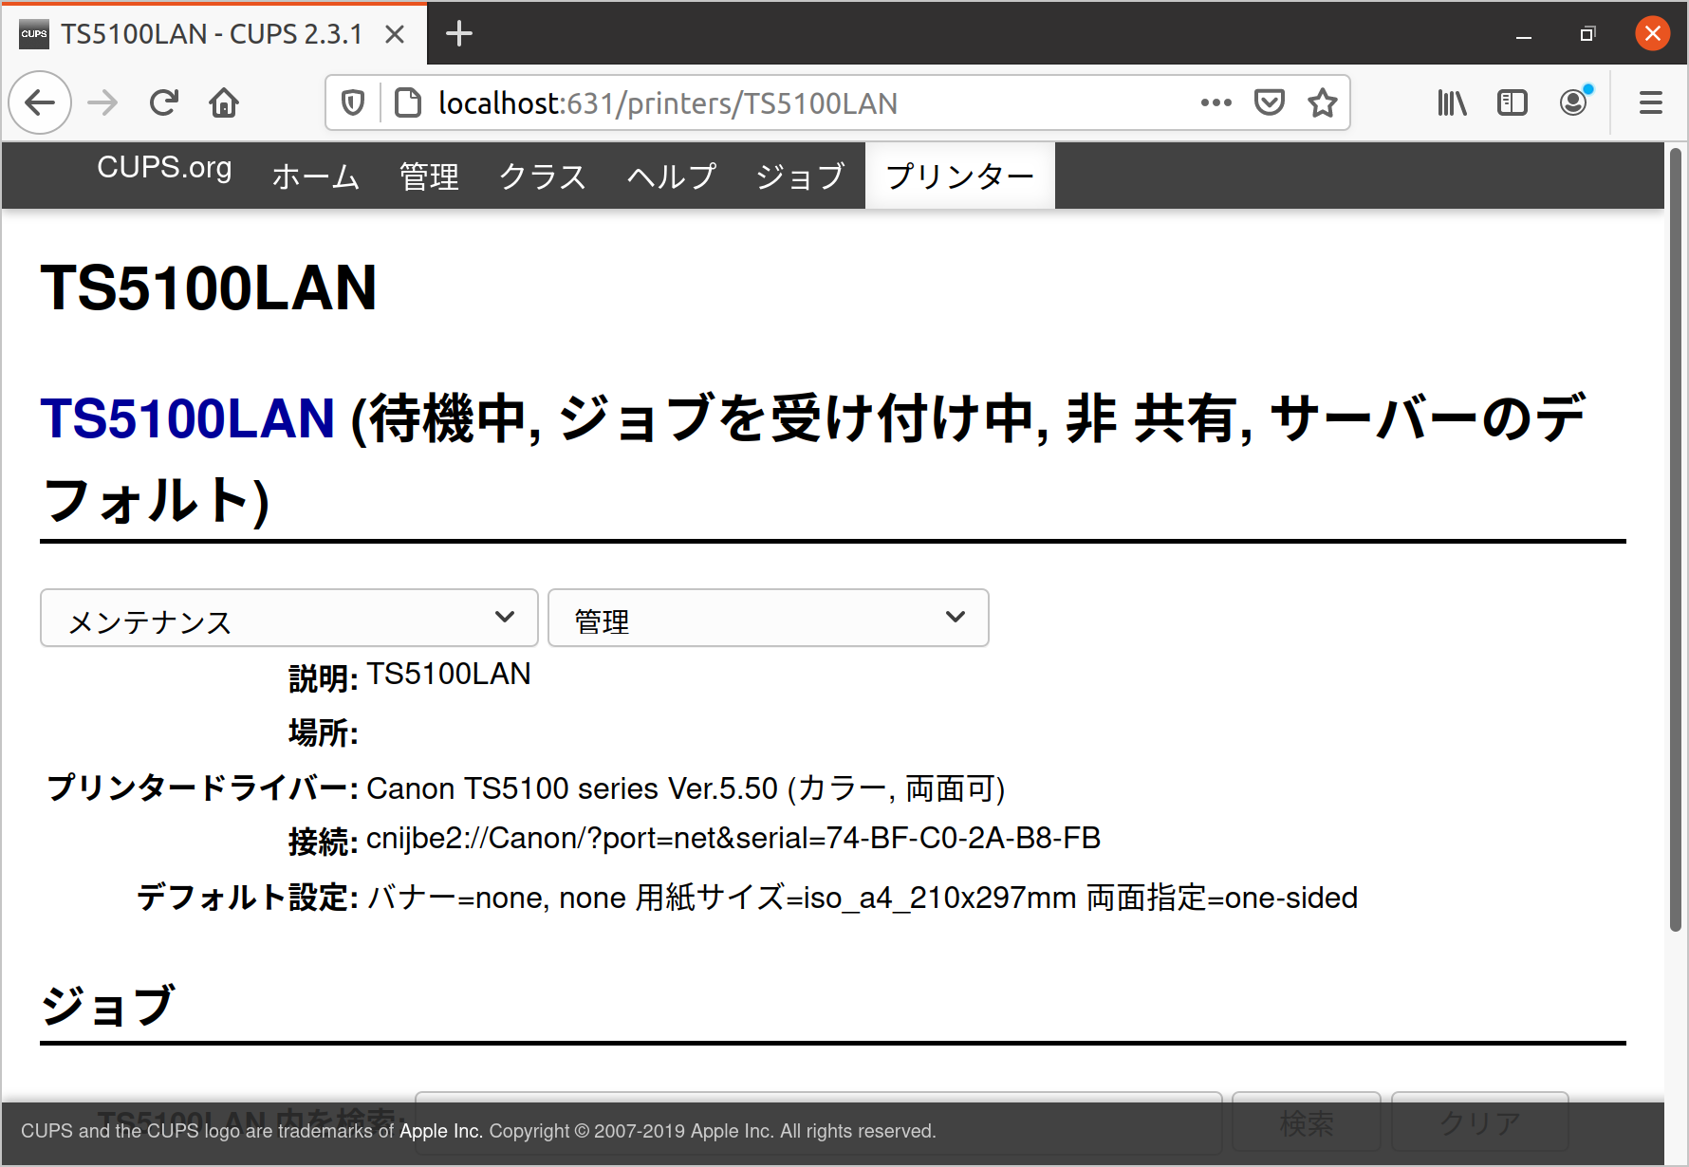Click the 接続: label
The height and width of the screenshot is (1167, 1689).
[323, 842]
